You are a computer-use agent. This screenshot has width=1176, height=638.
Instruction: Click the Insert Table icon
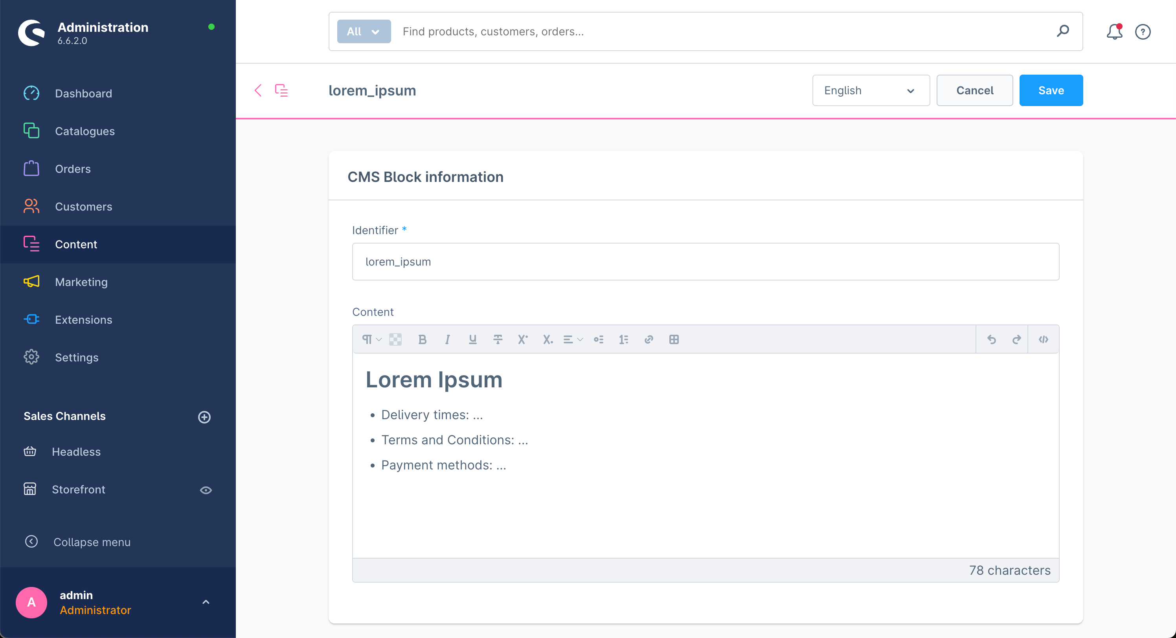coord(674,339)
